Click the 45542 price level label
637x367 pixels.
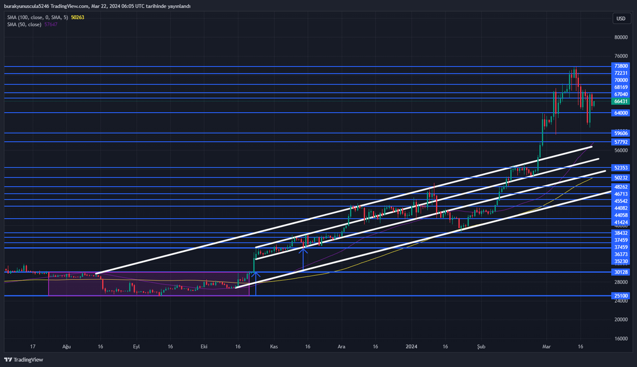621,202
